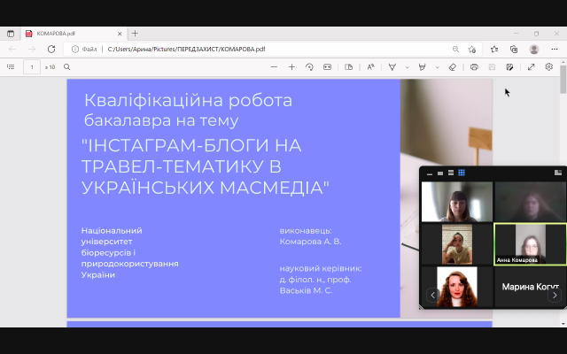Refresh the current page
The height and width of the screenshot is (354, 567).
pyautogui.click(x=51, y=50)
